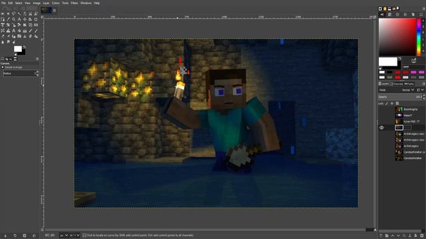Viewport: 426px width, 239px height.
Task: Add a mask to the selected layer
Action: click(x=415, y=236)
